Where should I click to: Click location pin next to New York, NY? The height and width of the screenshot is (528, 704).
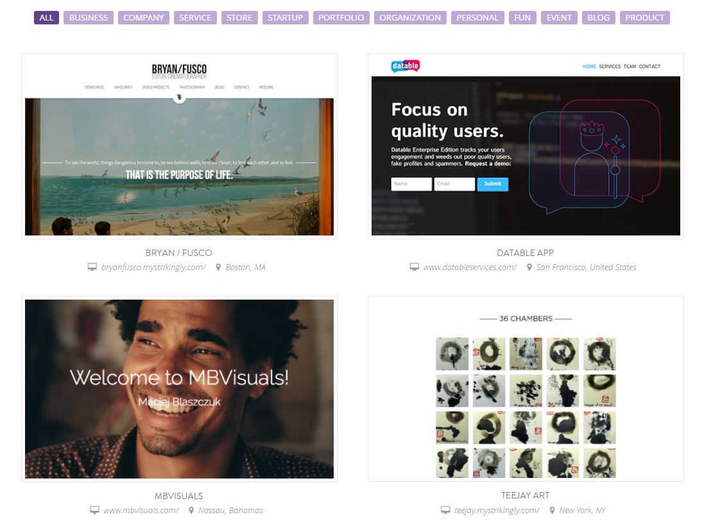553,510
